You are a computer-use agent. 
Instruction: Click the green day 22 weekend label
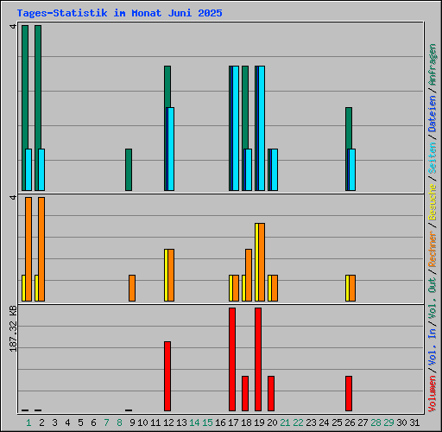[298, 422]
